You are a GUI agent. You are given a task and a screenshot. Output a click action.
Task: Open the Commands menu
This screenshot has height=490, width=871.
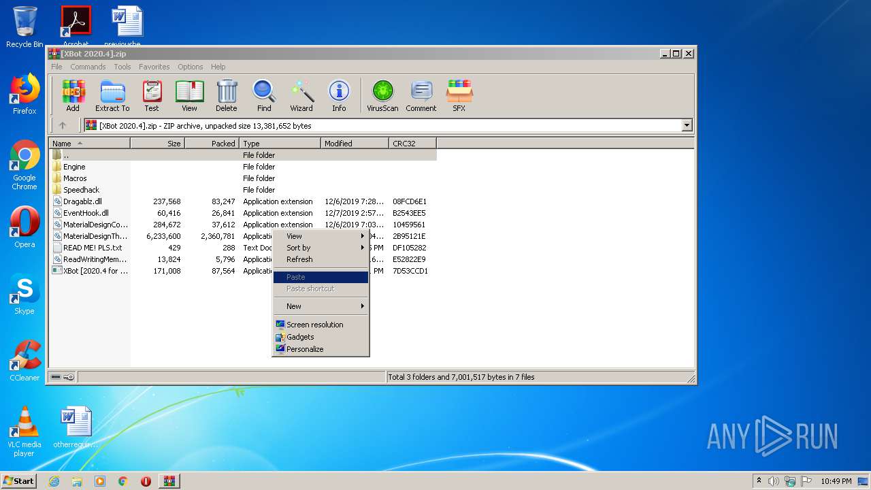pos(88,67)
